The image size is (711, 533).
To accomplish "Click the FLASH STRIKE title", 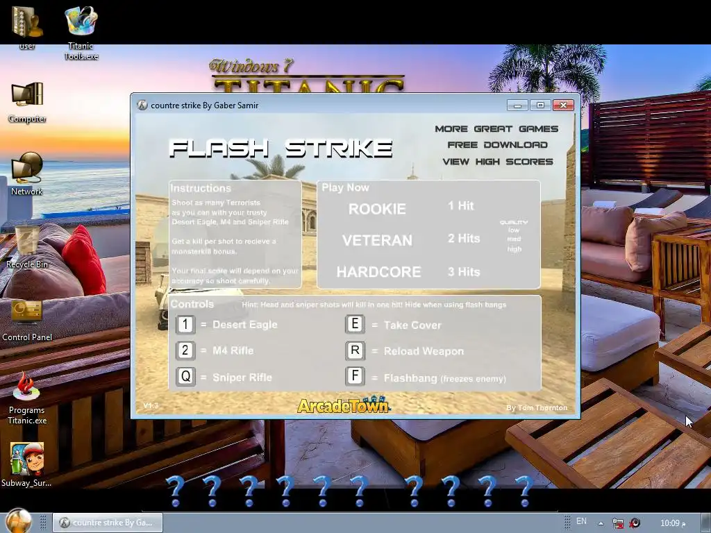I will [281, 149].
